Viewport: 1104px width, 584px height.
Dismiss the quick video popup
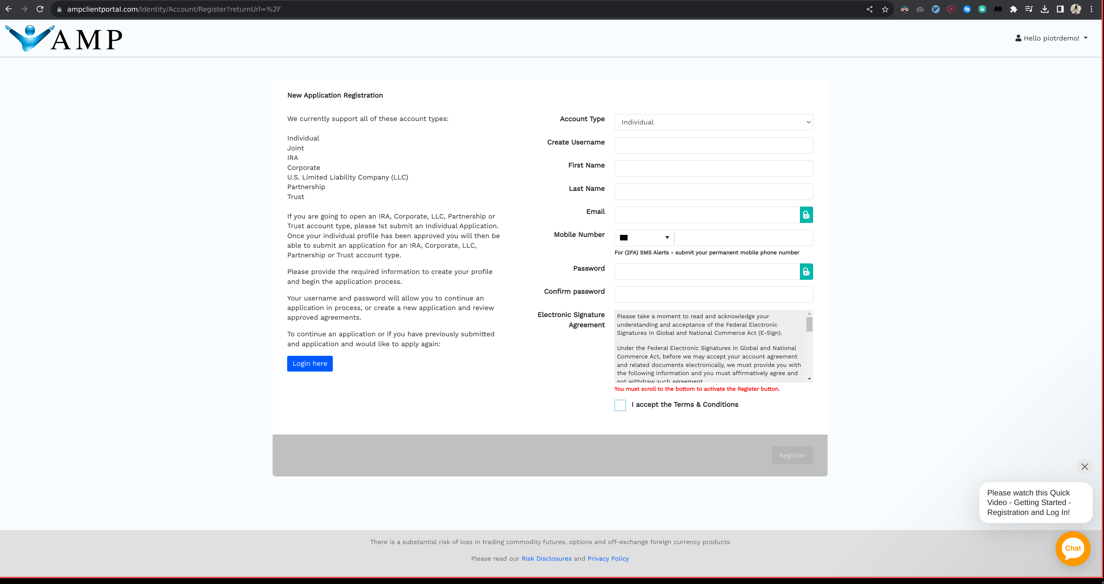click(x=1084, y=467)
